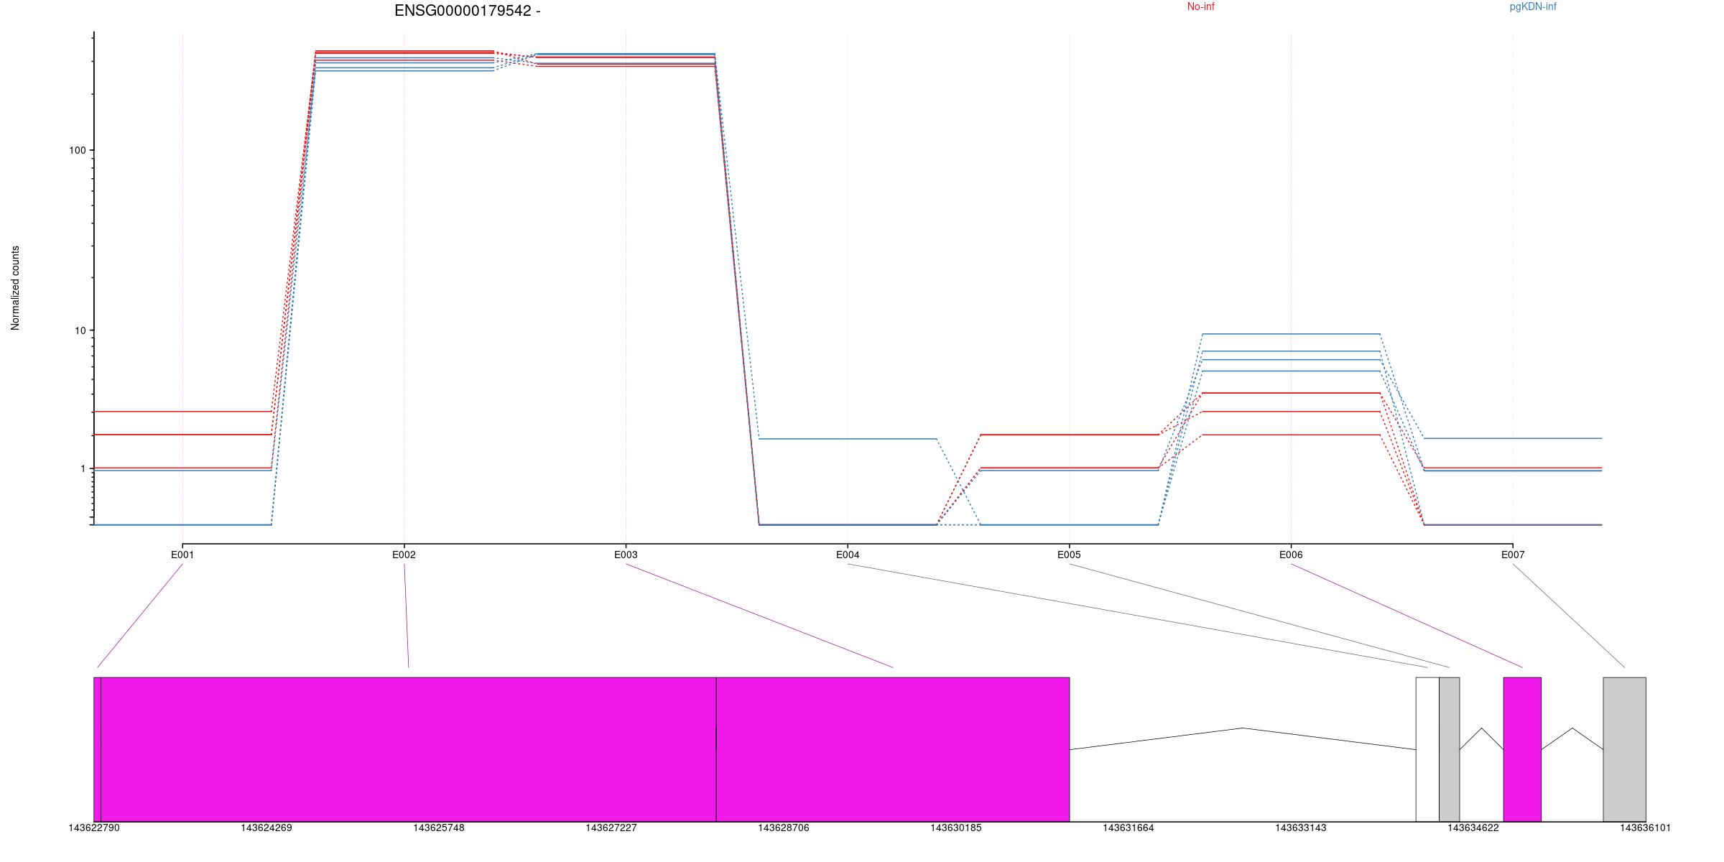Click genomic coordinate 143624269

pos(267,828)
